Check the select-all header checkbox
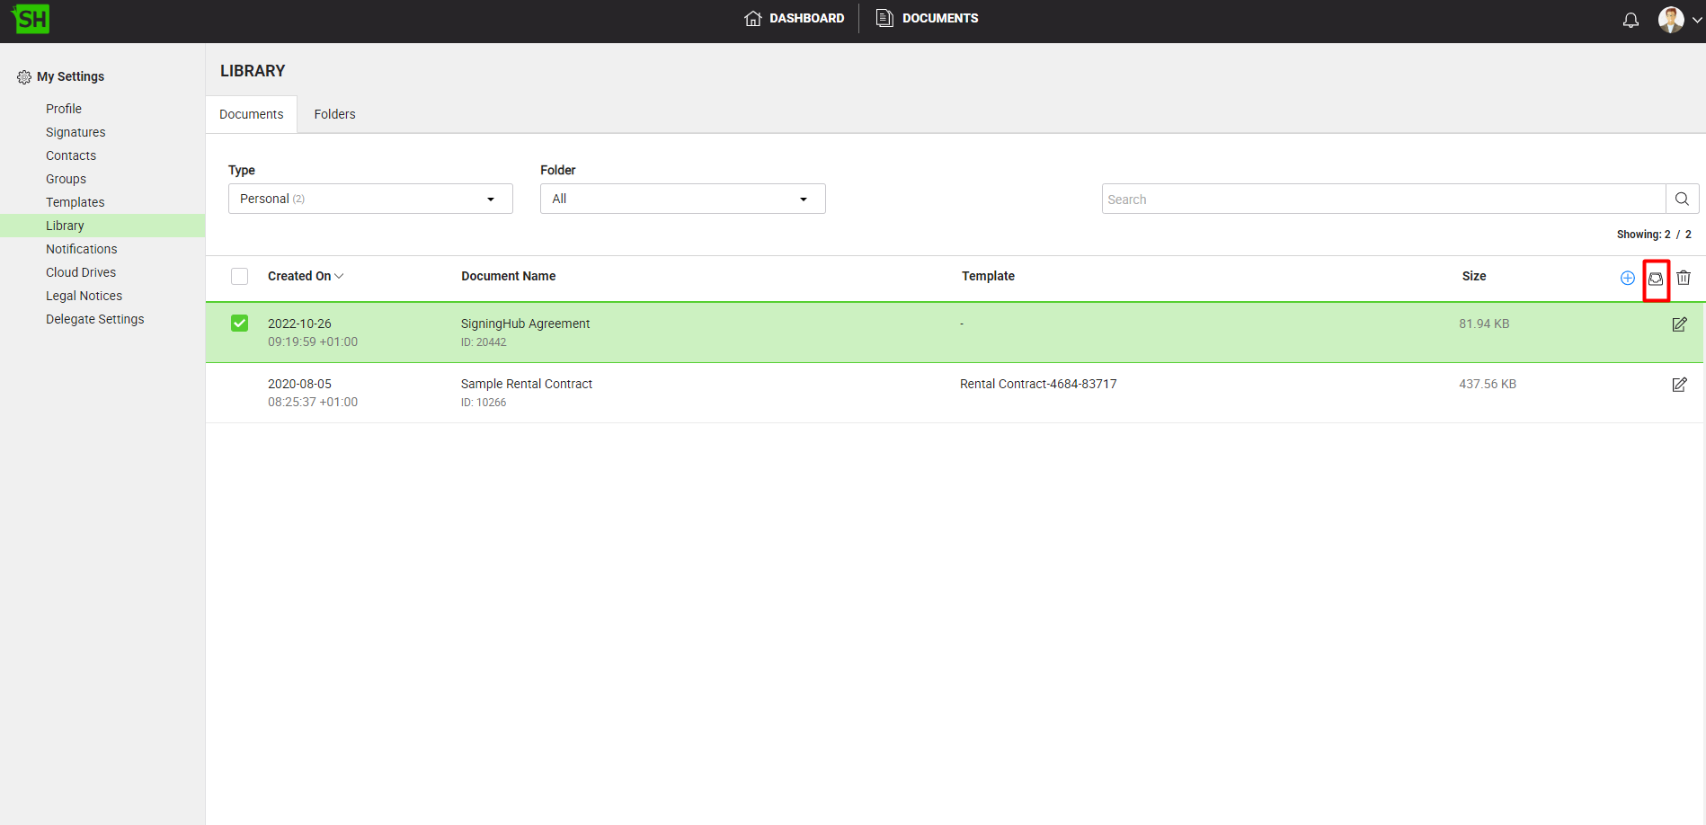 pos(239,277)
